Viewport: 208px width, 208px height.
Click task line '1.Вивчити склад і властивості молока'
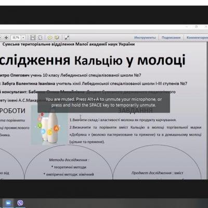(101, 120)
